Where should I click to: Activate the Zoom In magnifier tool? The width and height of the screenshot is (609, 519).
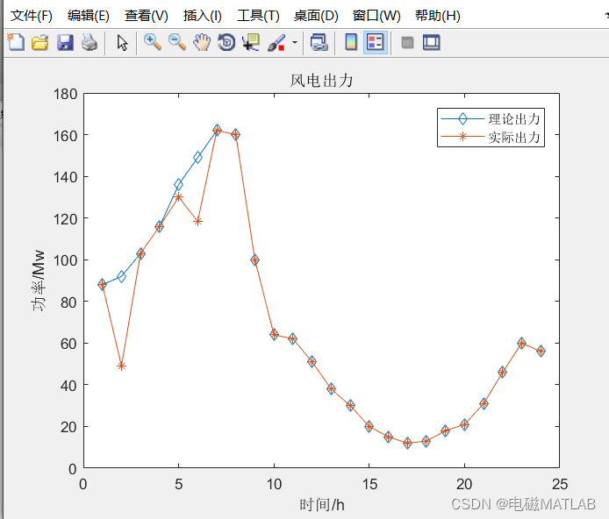click(153, 42)
